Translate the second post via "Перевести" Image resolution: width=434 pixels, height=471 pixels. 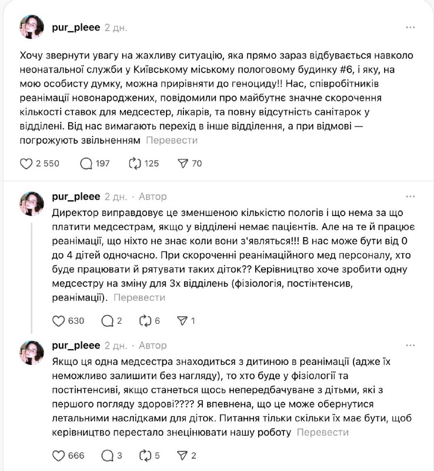139,298
